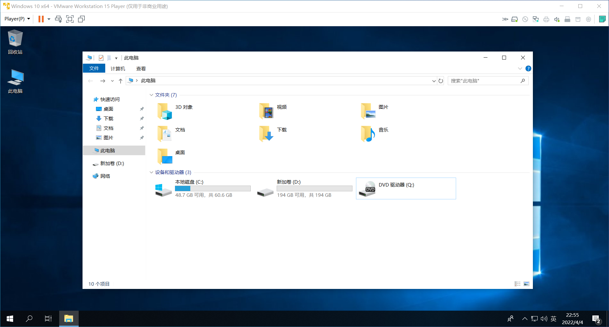The image size is (609, 327).
Task: Select DVD 驱动器 (Q:)
Action: (406, 189)
